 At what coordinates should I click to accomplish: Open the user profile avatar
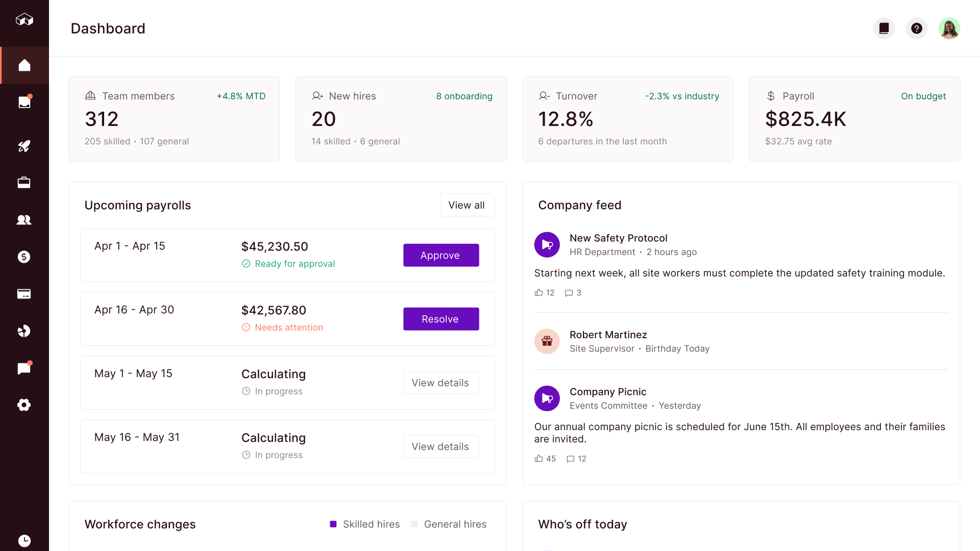pos(949,29)
